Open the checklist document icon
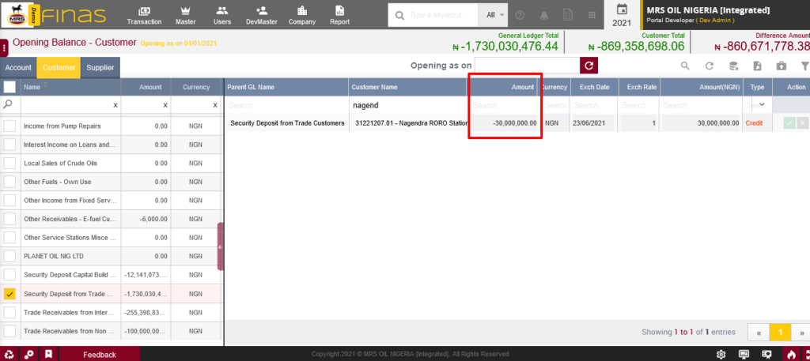 pos(568,15)
